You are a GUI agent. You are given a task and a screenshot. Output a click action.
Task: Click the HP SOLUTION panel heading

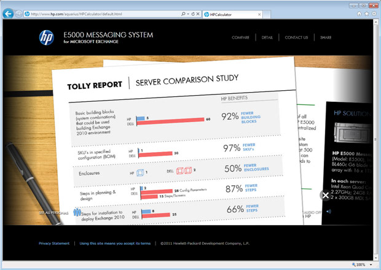coord(352,114)
